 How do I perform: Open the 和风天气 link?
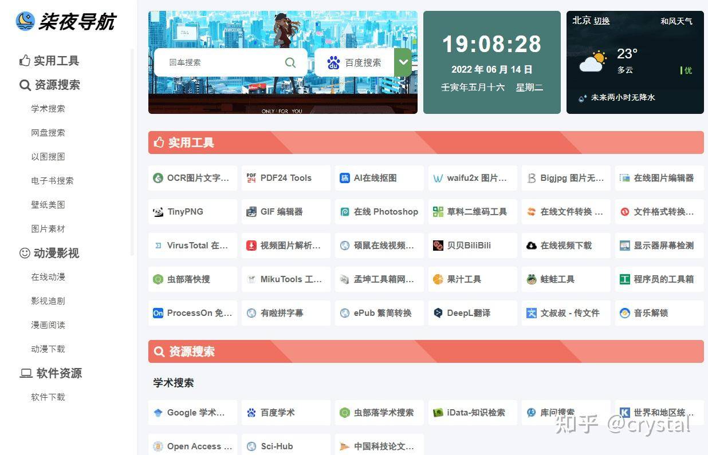(x=676, y=21)
